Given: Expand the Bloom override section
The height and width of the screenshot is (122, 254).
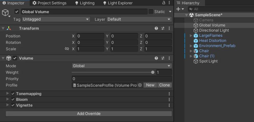Looking at the screenshot, I should click(x=7, y=99).
